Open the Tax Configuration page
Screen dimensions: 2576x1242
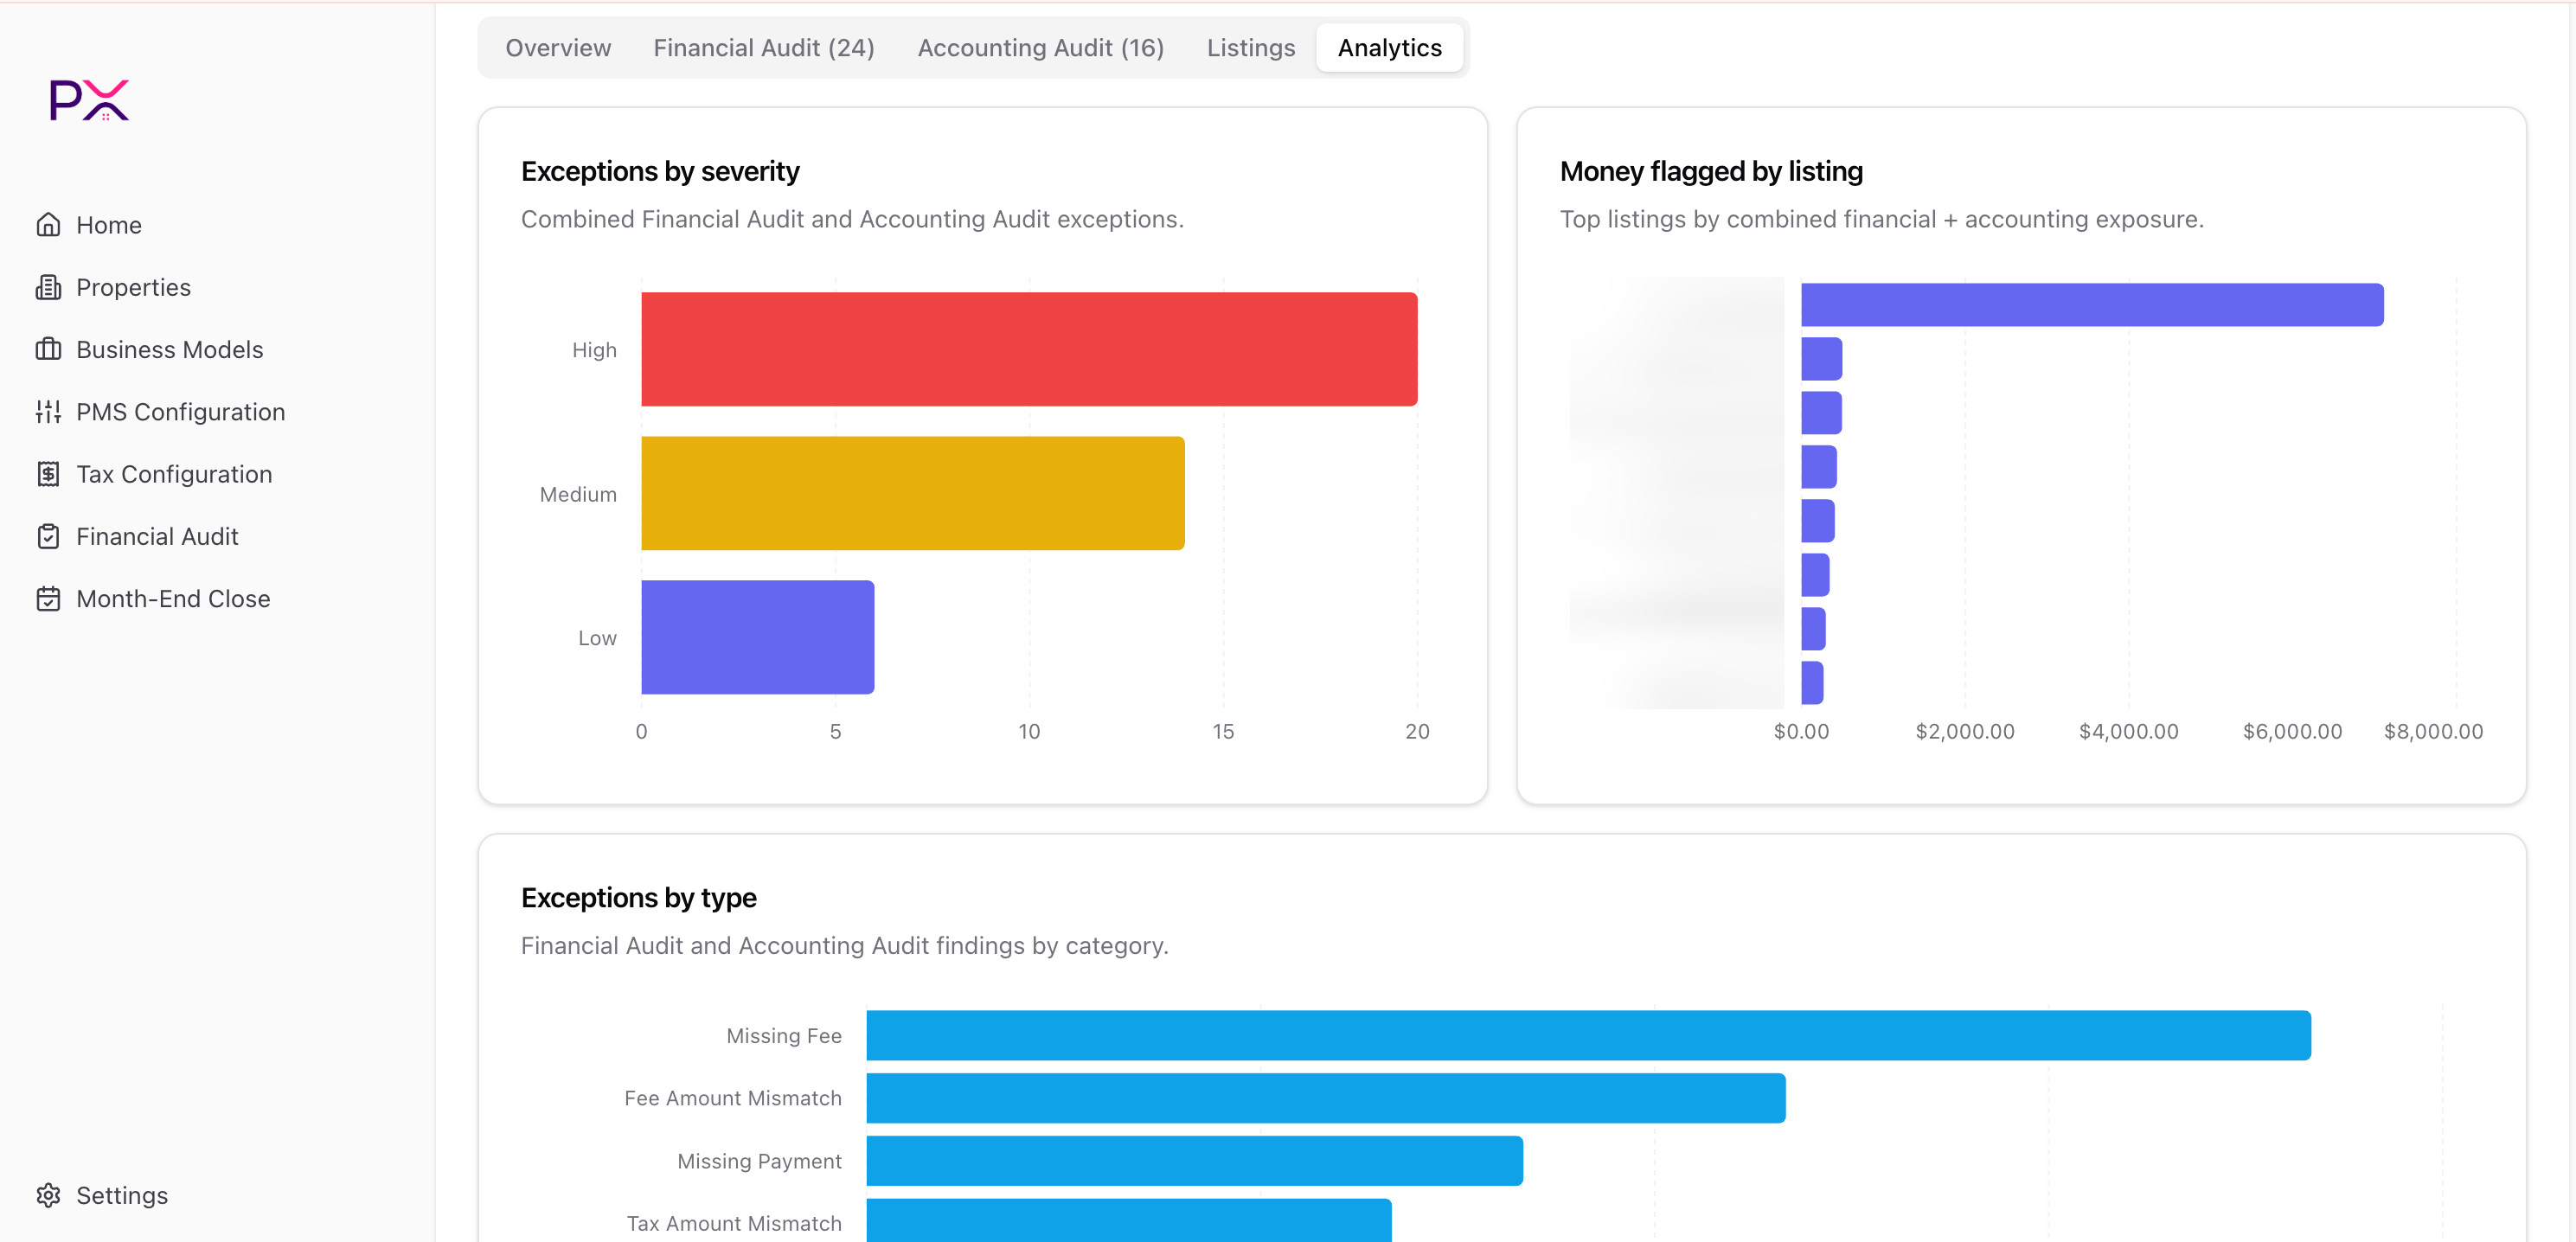[174, 474]
